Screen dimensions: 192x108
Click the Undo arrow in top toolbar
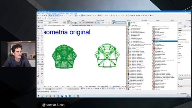(38, 16)
